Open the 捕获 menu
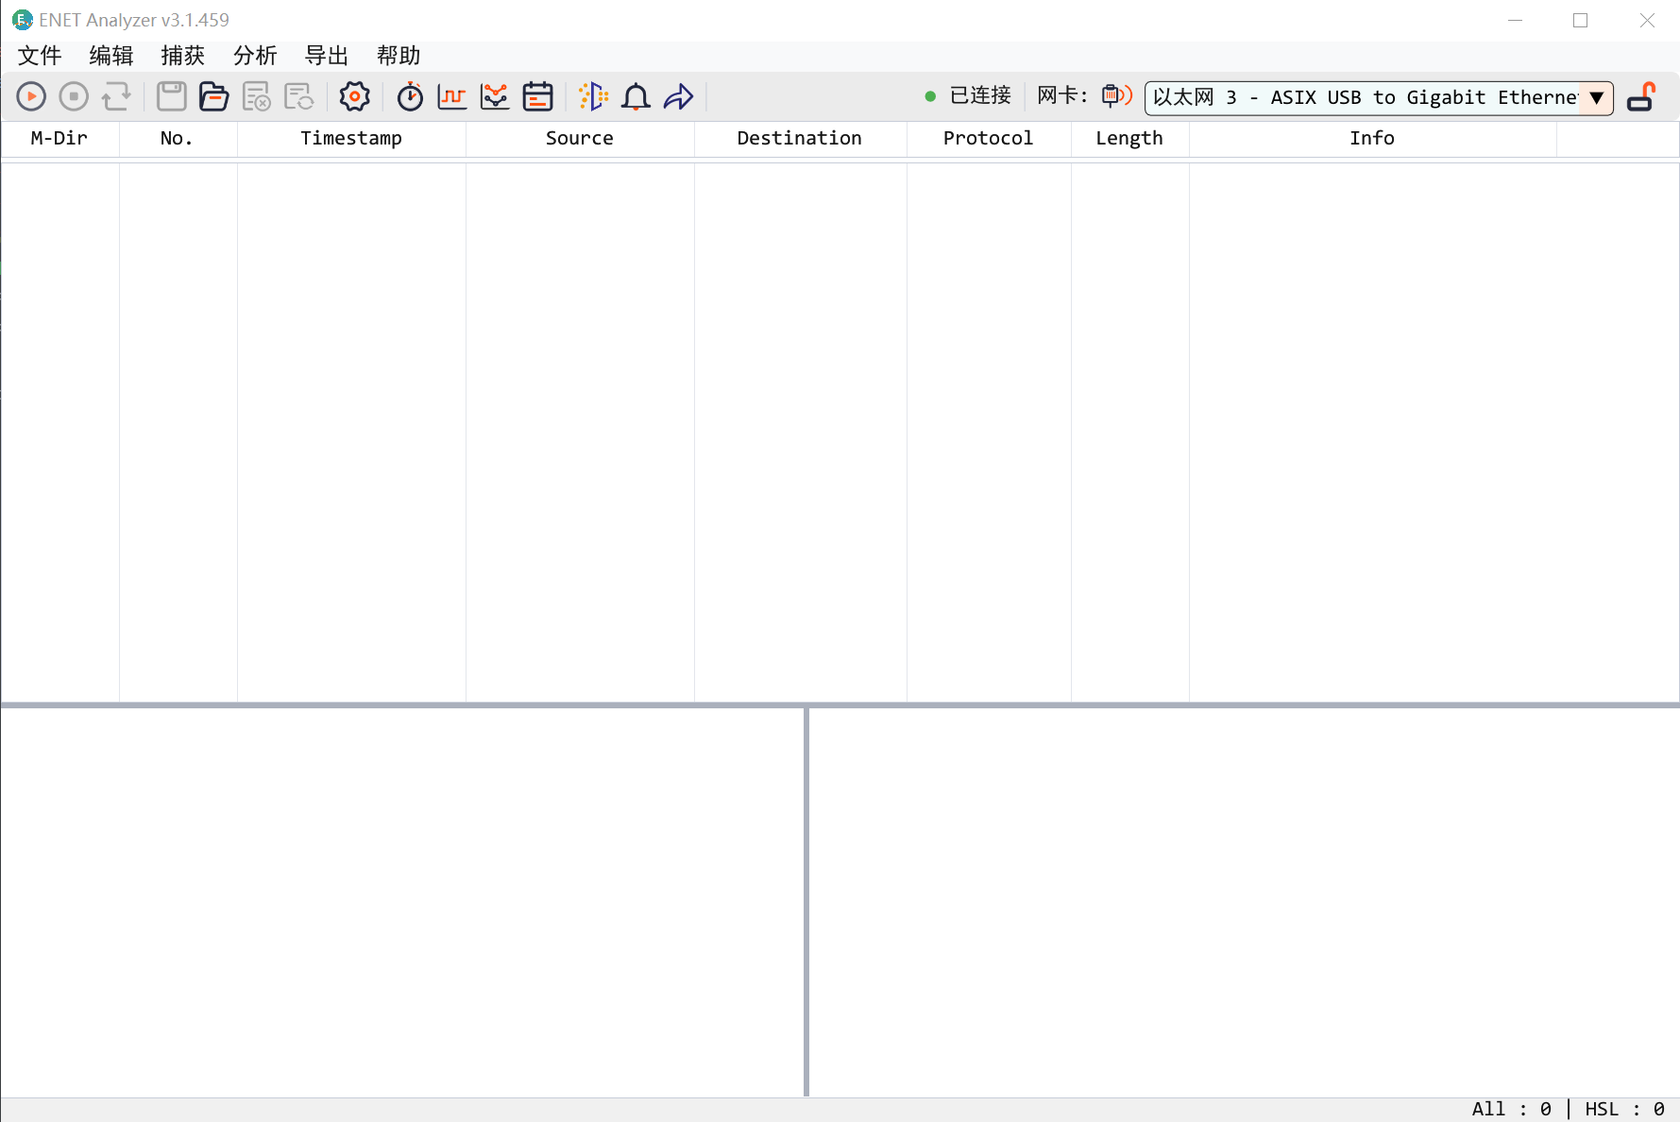The height and width of the screenshot is (1122, 1680). coord(183,56)
